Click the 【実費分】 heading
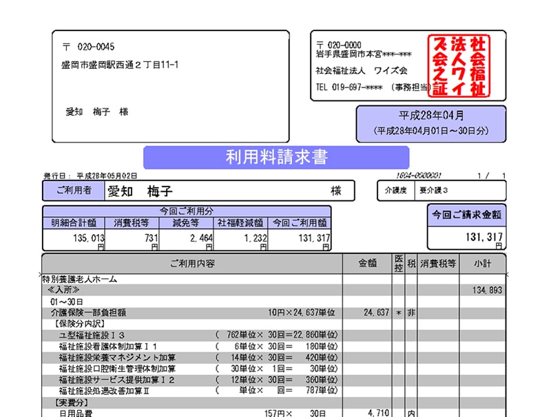Image resolution: width=551 pixels, height=417 pixels. [72, 403]
